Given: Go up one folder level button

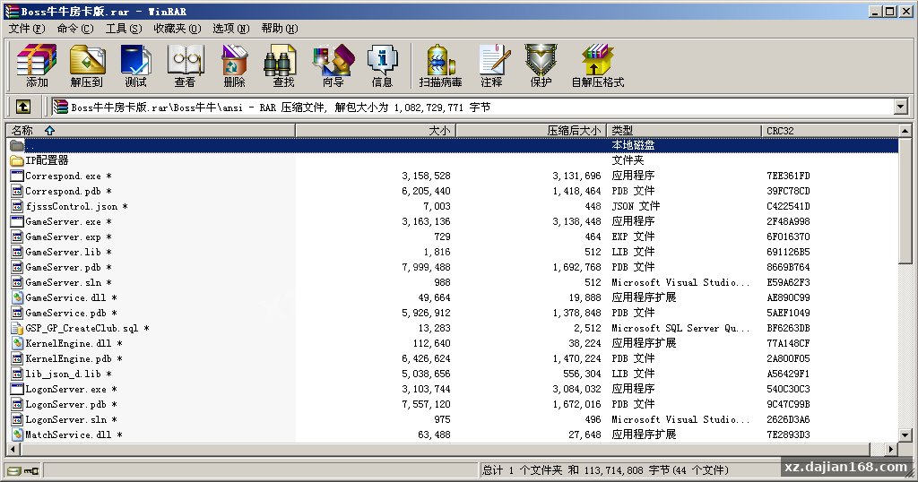Looking at the screenshot, I should [22, 107].
